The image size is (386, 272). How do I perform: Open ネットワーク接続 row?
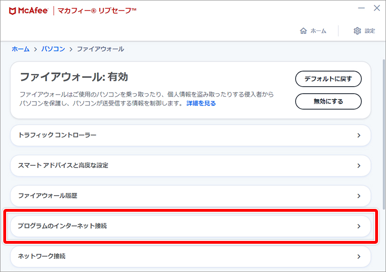(x=191, y=256)
